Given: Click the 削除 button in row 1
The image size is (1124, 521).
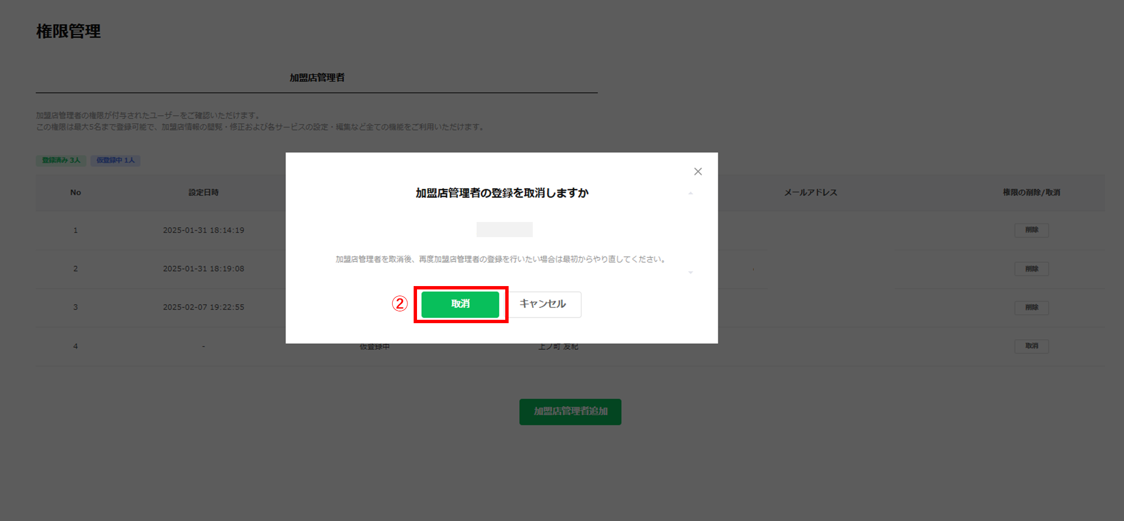Looking at the screenshot, I should tap(1031, 230).
